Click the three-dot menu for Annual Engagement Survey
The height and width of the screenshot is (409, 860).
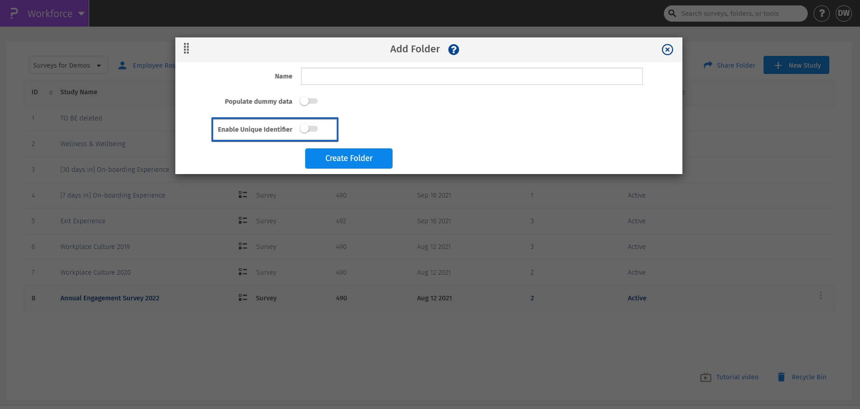click(820, 295)
